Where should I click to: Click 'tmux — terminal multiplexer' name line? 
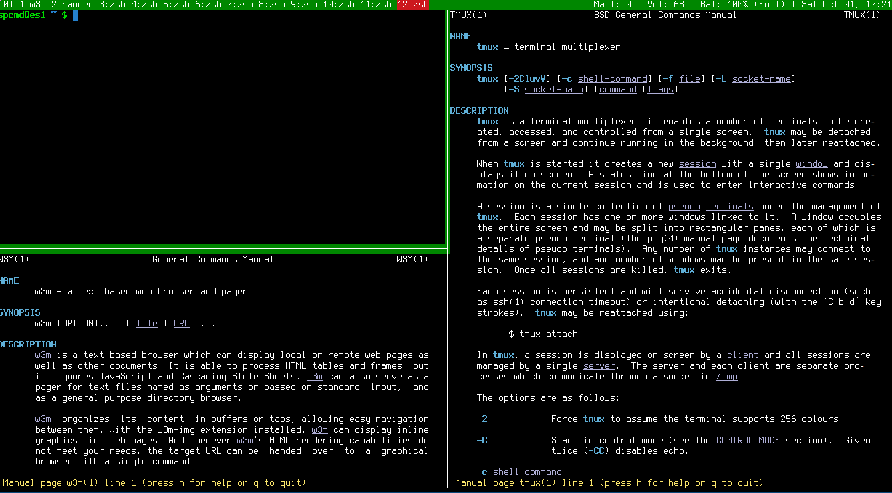pyautogui.click(x=549, y=47)
